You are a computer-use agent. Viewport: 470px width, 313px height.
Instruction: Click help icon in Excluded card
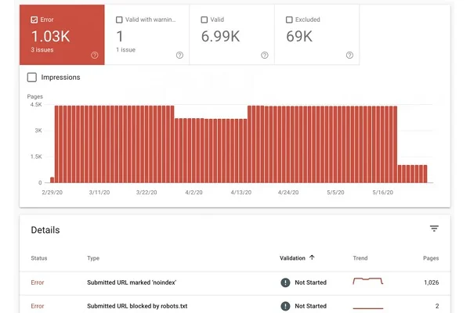tap(350, 55)
